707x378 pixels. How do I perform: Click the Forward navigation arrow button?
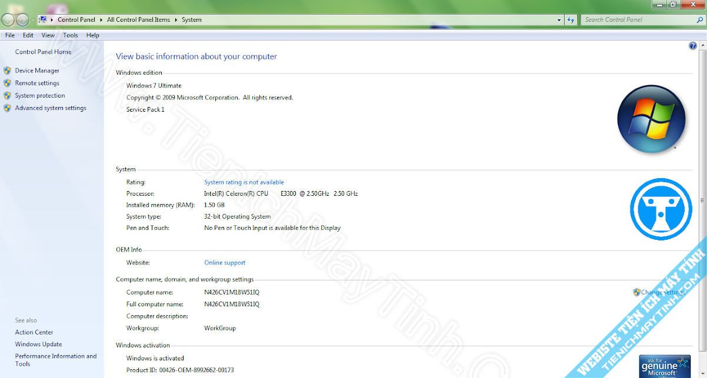[22, 20]
